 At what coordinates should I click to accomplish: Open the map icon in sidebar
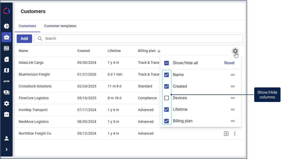click(x=7, y=70)
